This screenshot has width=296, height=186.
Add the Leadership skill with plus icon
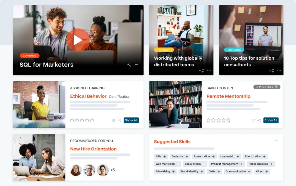click(x=238, y=157)
